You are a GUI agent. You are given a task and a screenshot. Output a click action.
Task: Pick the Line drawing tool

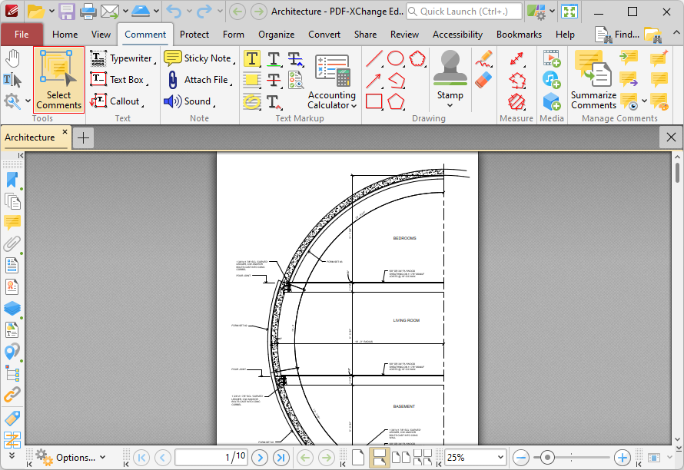click(x=374, y=58)
